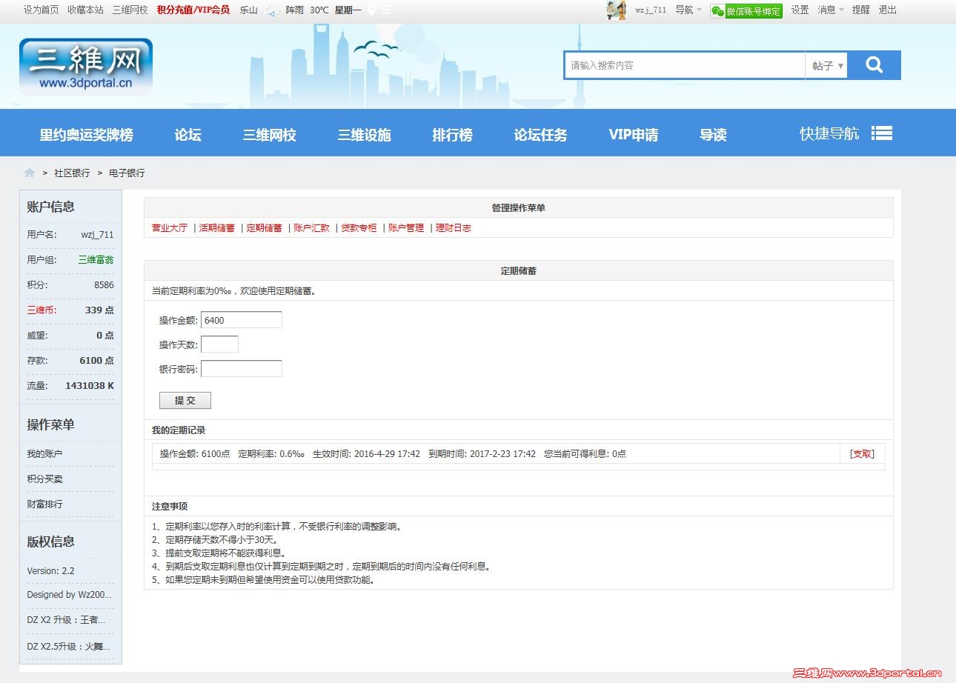Open the VIP申请 menu item
Image resolution: width=956 pixels, height=683 pixels.
click(x=634, y=134)
